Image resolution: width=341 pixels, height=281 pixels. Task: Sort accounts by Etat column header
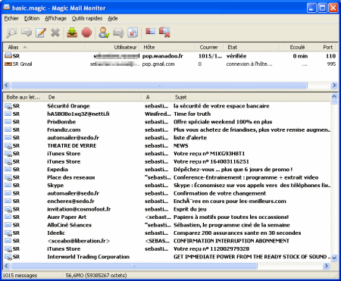(x=252, y=47)
